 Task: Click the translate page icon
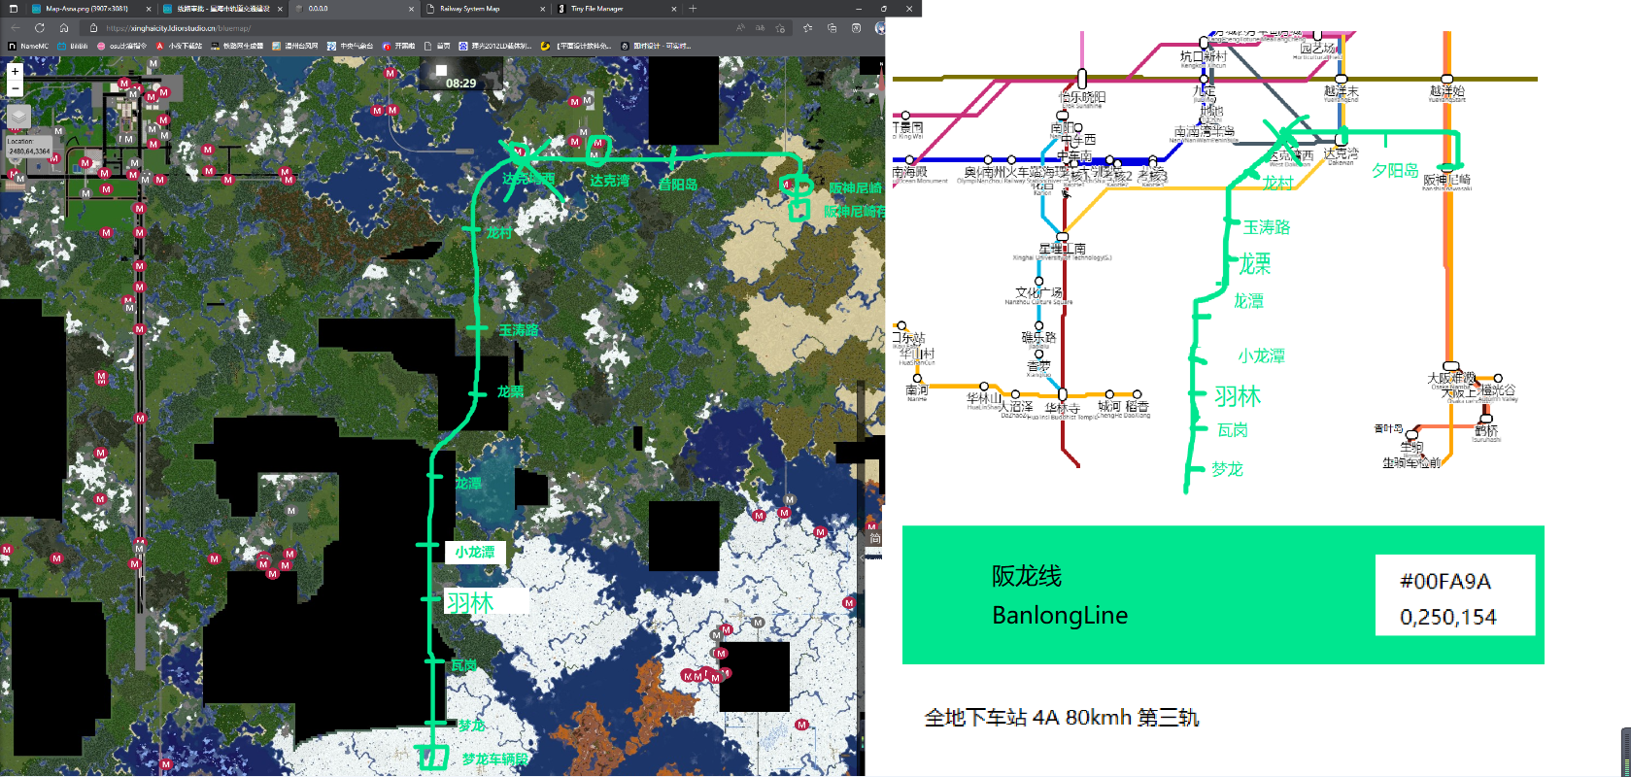coord(761,28)
